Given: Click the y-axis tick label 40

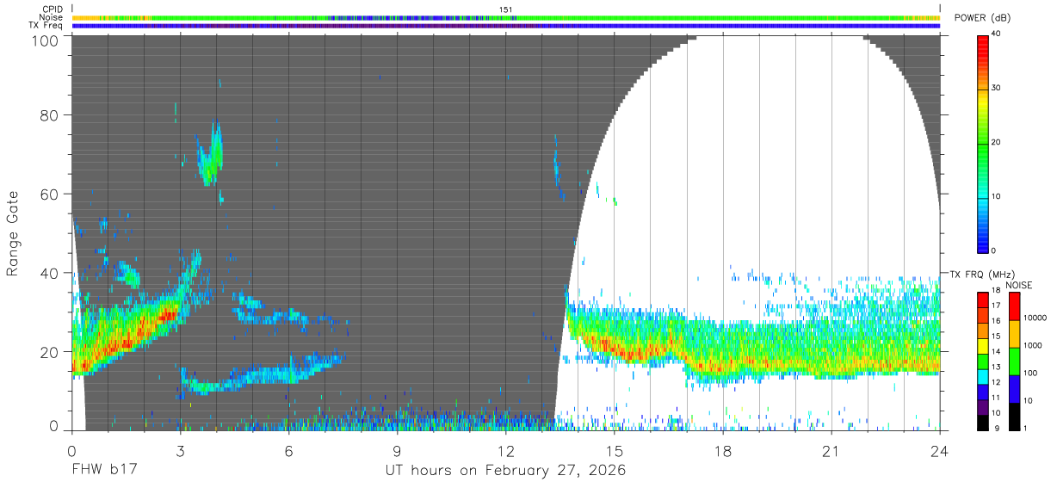Looking at the screenshot, I should click(50, 273).
